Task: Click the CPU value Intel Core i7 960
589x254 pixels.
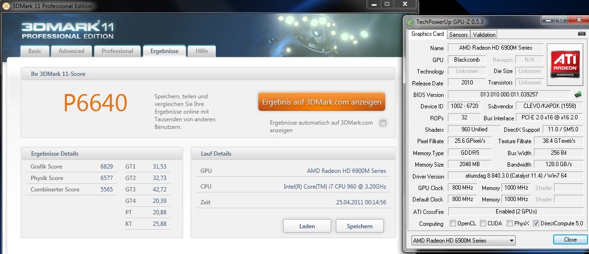Action: [x=335, y=187]
